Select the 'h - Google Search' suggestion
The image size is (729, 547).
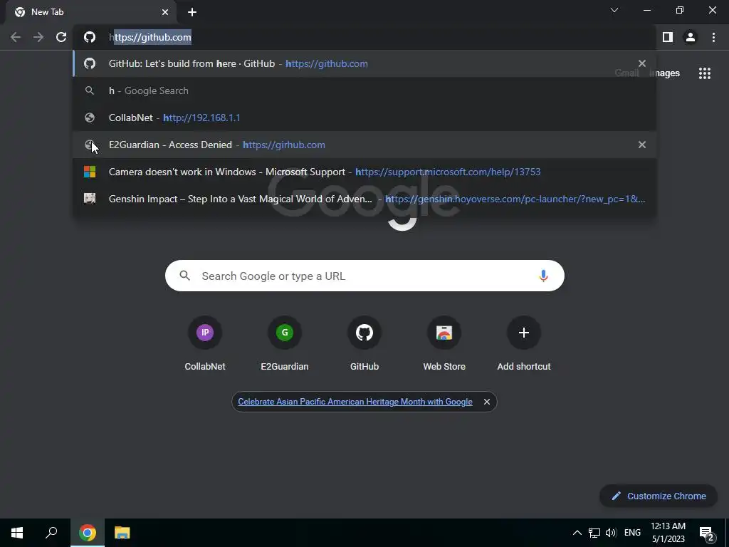tap(364, 90)
